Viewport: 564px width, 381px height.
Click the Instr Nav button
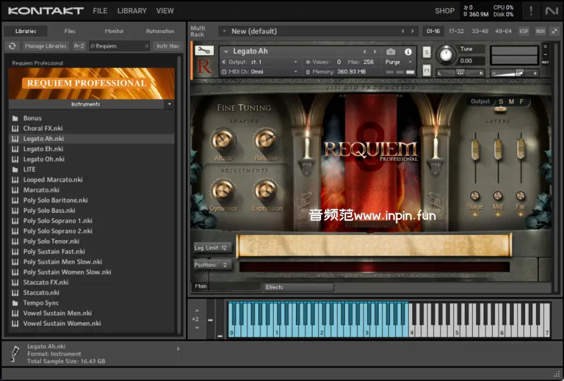coord(168,46)
